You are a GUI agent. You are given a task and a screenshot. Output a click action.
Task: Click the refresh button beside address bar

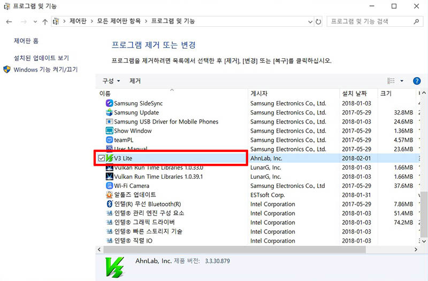click(x=319, y=21)
